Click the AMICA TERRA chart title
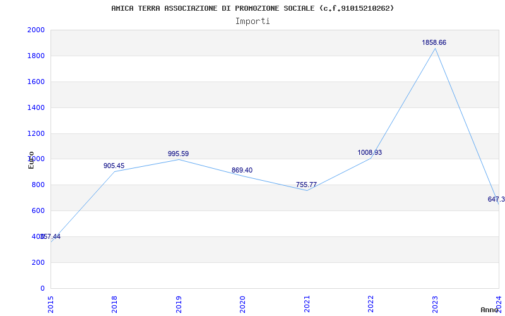The height and width of the screenshot is (316, 505). (x=252, y=8)
